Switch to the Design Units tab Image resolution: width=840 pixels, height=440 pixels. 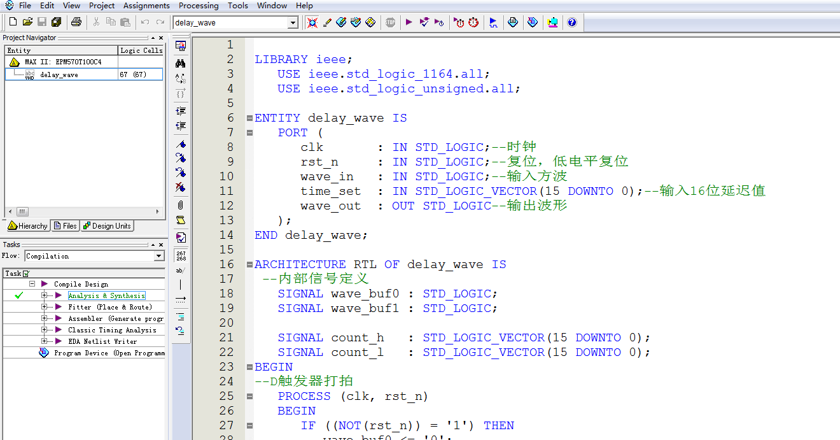tap(107, 226)
